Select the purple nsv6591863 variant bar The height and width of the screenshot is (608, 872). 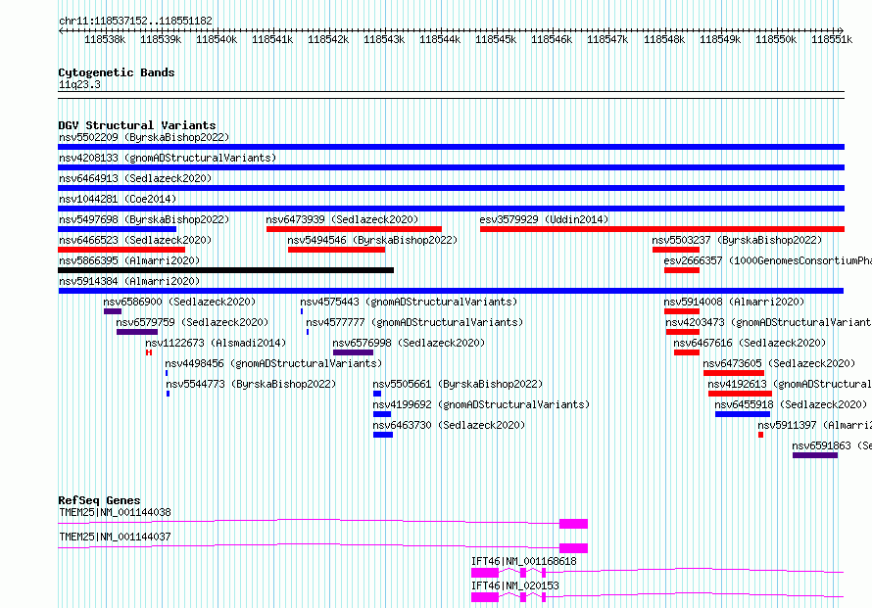click(815, 455)
